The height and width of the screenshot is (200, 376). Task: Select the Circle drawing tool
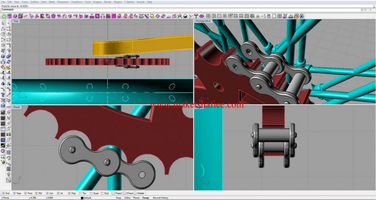point(3,34)
